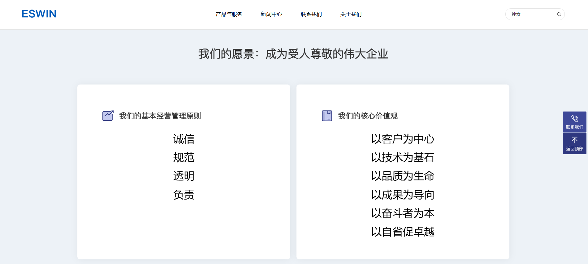Image resolution: width=588 pixels, height=264 pixels.
Task: Click the 负责 principle text
Action: point(184,195)
